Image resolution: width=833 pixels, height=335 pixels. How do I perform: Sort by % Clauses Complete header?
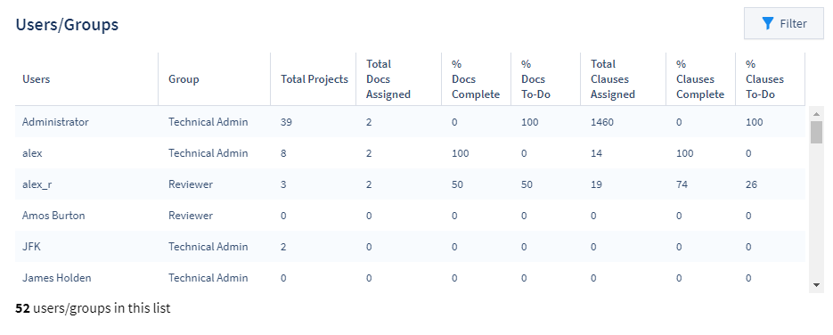[700, 79]
